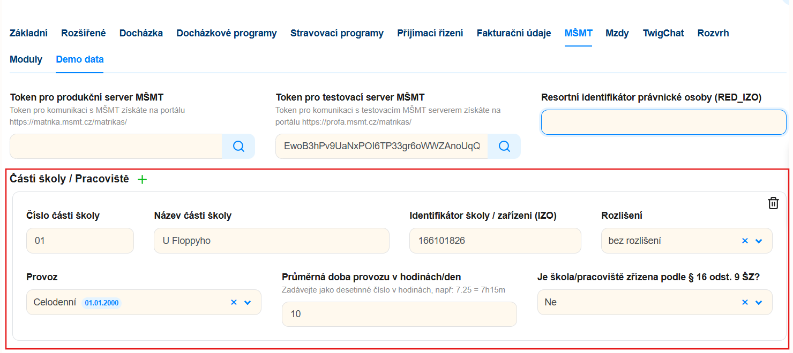Expand the Rozlišení dropdown arrow

(x=759, y=241)
